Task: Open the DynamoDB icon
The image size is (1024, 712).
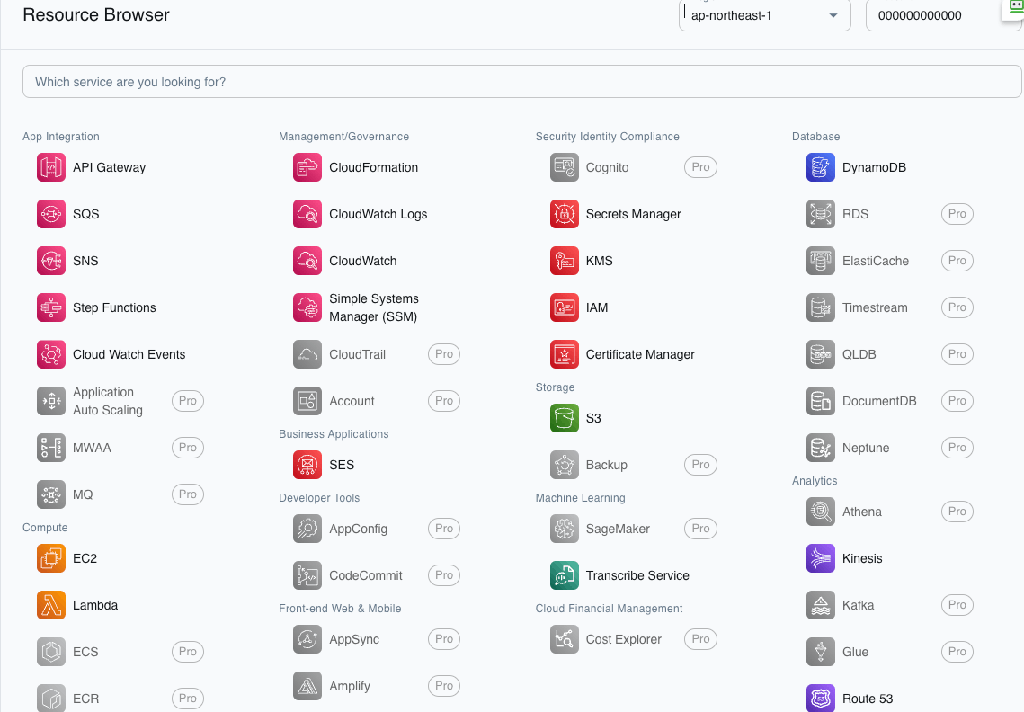Action: [821, 167]
